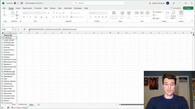Viewport: 195px width, 109px height.
Task: Select cell containing Tottenham
Action: [10, 84]
